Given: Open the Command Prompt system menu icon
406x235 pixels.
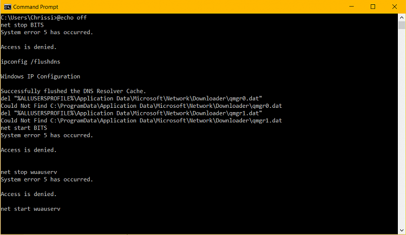Looking at the screenshot, I should [6, 6].
